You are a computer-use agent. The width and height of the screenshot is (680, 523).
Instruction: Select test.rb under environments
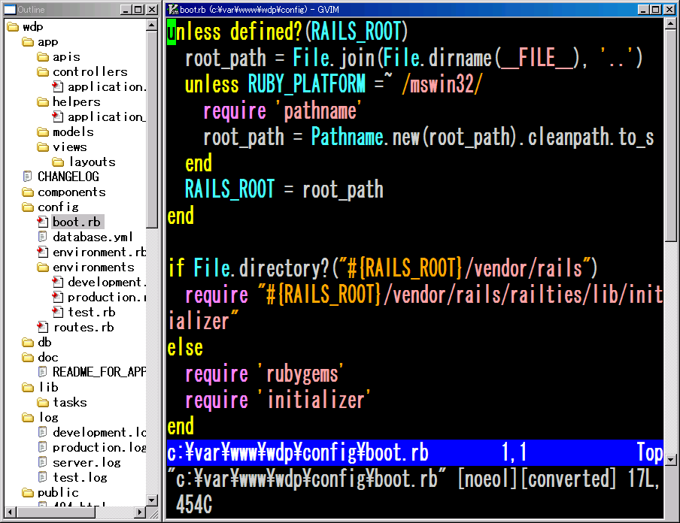pyautogui.click(x=91, y=313)
